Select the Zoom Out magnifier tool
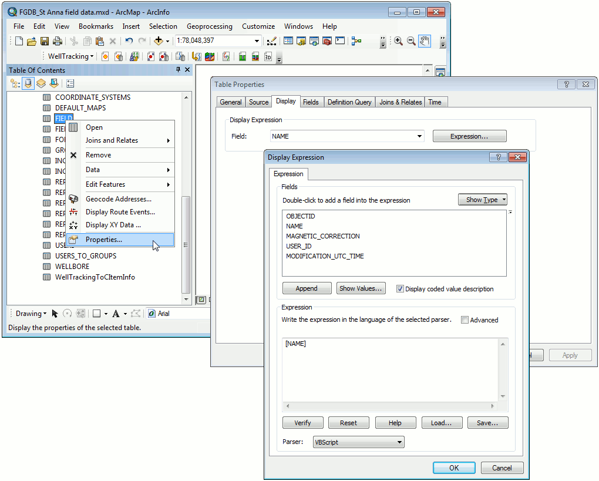 (412, 41)
